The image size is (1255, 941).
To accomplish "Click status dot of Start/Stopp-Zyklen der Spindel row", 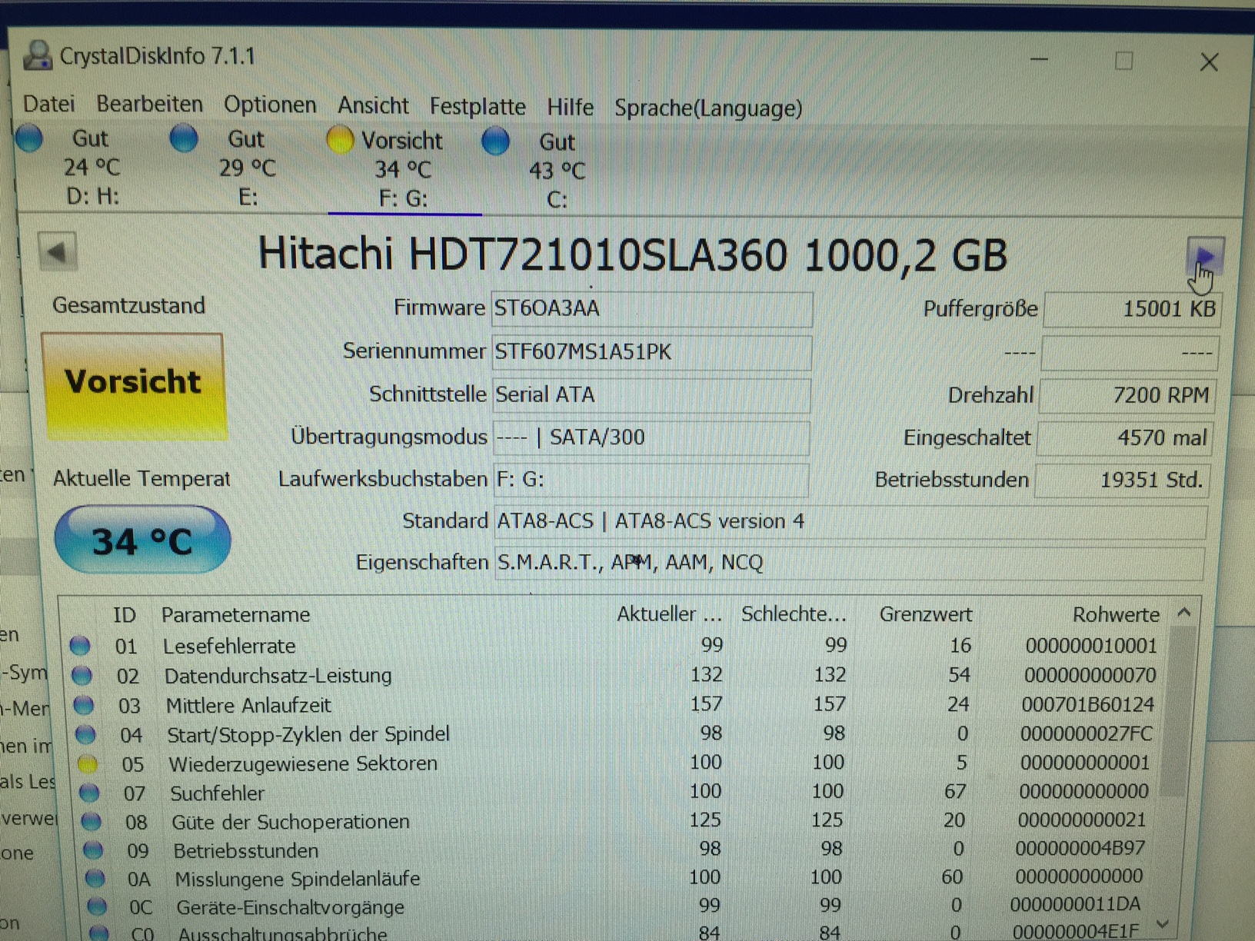I will click(85, 735).
